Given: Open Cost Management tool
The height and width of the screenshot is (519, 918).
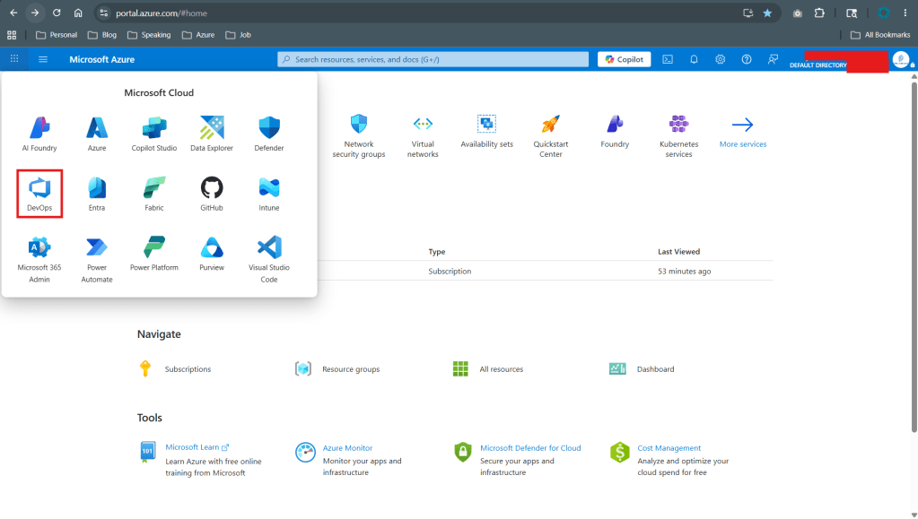Looking at the screenshot, I should pos(669,447).
